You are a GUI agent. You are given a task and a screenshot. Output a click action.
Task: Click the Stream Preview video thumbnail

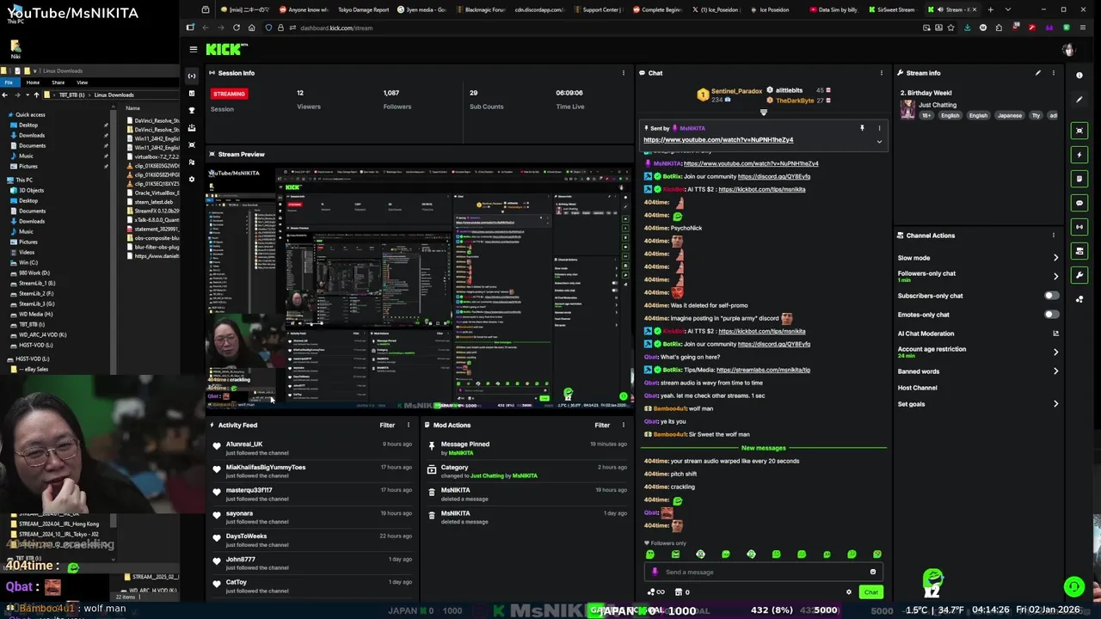point(419,288)
